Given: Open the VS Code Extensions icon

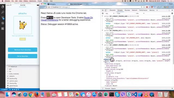Looking at the screenshot, I should tap(3, 29).
